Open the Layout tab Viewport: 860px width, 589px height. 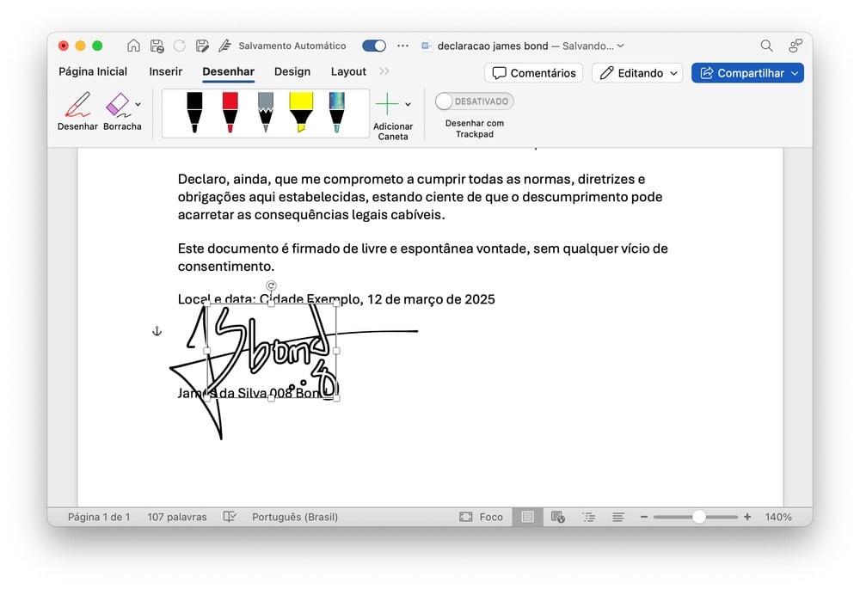[x=348, y=72]
